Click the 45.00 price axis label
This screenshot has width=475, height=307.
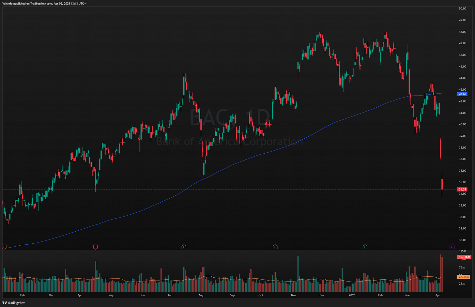(x=462, y=67)
